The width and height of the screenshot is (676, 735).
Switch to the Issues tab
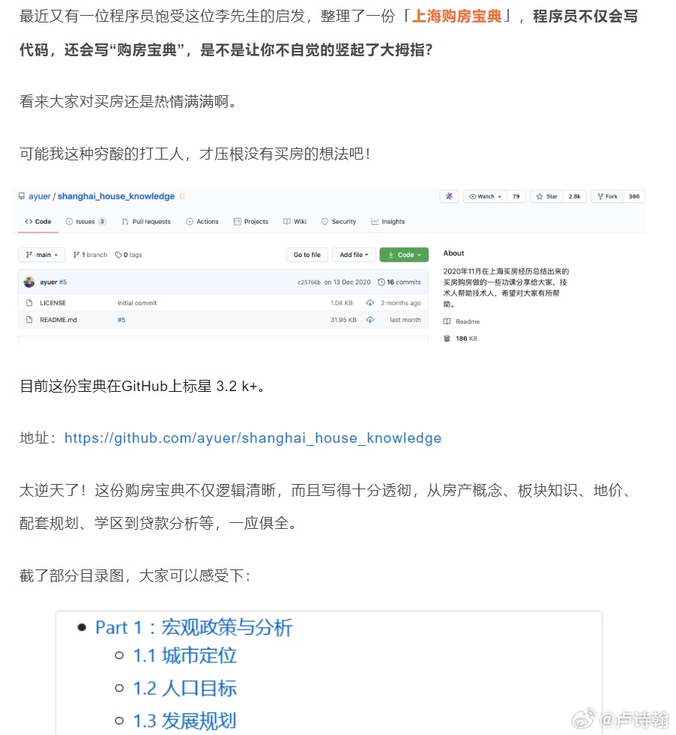click(85, 222)
